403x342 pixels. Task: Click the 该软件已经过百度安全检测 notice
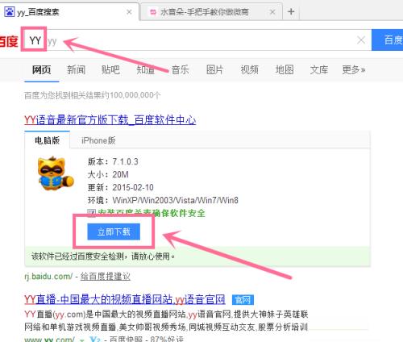pyautogui.click(x=103, y=256)
